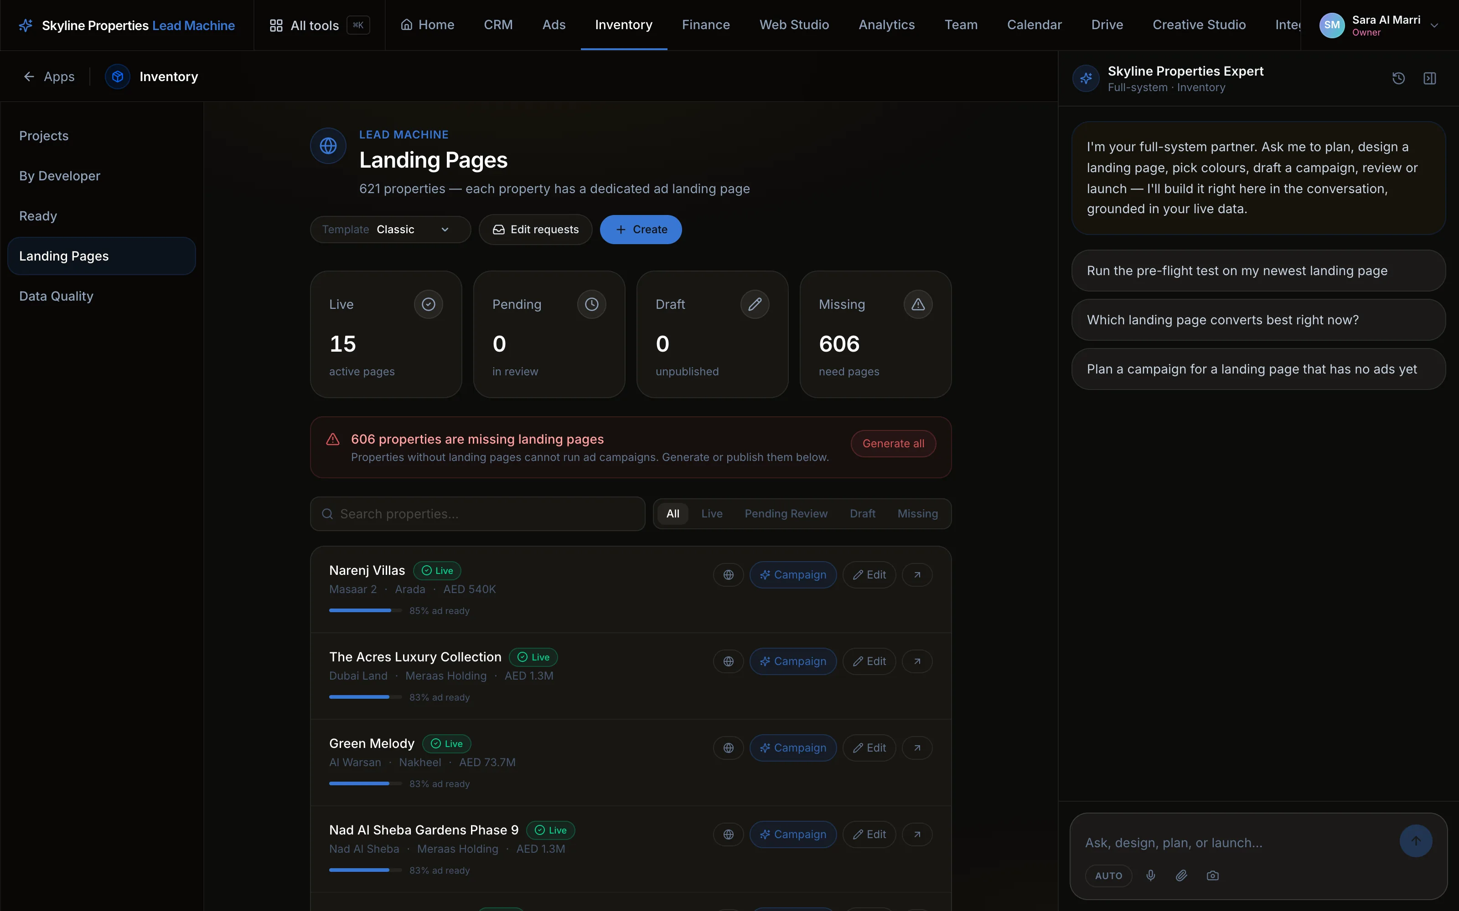Screen dimensions: 1459x911
Task: Send message with arrow button
Action: (1416, 840)
